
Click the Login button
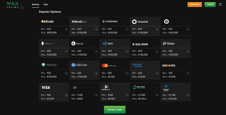[x=210, y=5]
